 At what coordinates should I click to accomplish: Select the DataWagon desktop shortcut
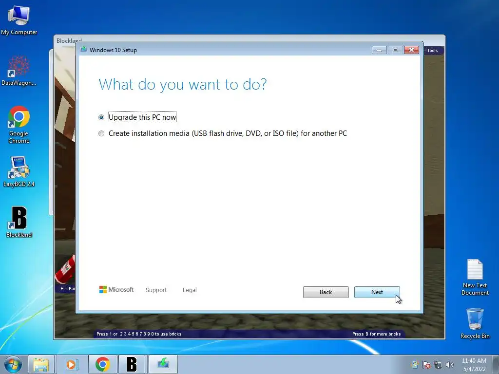click(19, 71)
